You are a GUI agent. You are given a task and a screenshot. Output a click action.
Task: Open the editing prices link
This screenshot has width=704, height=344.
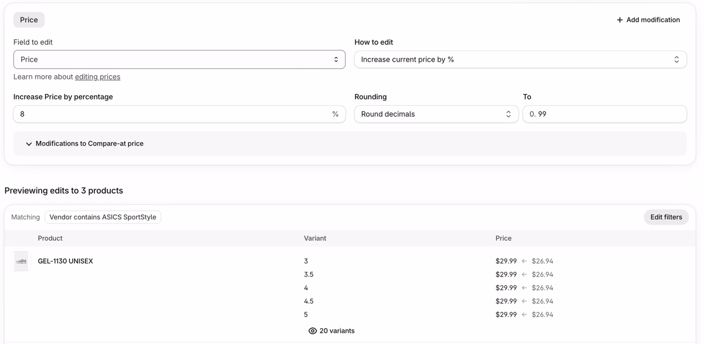97,77
